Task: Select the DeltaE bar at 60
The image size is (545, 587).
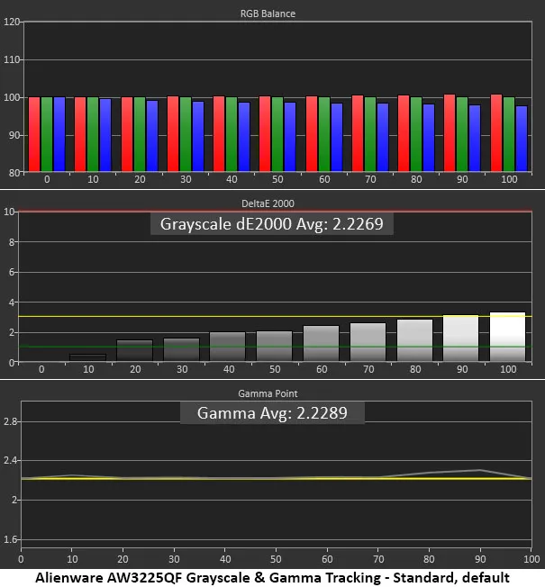Action: [322, 344]
